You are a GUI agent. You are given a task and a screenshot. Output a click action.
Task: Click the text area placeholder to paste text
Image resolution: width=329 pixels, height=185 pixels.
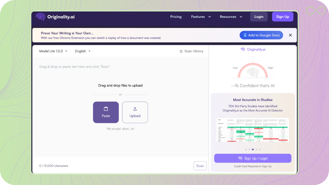[x=75, y=67]
